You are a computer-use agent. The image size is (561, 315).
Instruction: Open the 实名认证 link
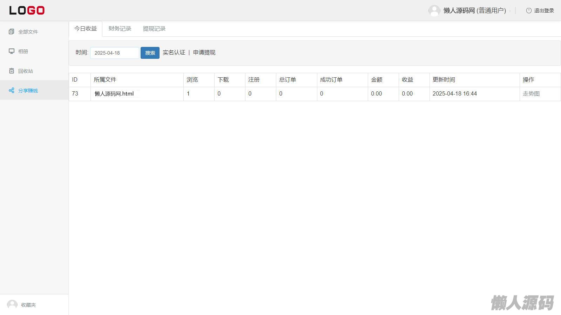(174, 52)
